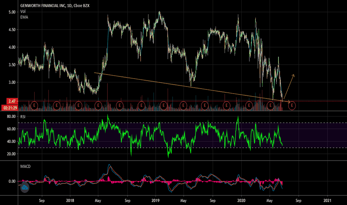Click the 2019 time axis label

[156, 201]
